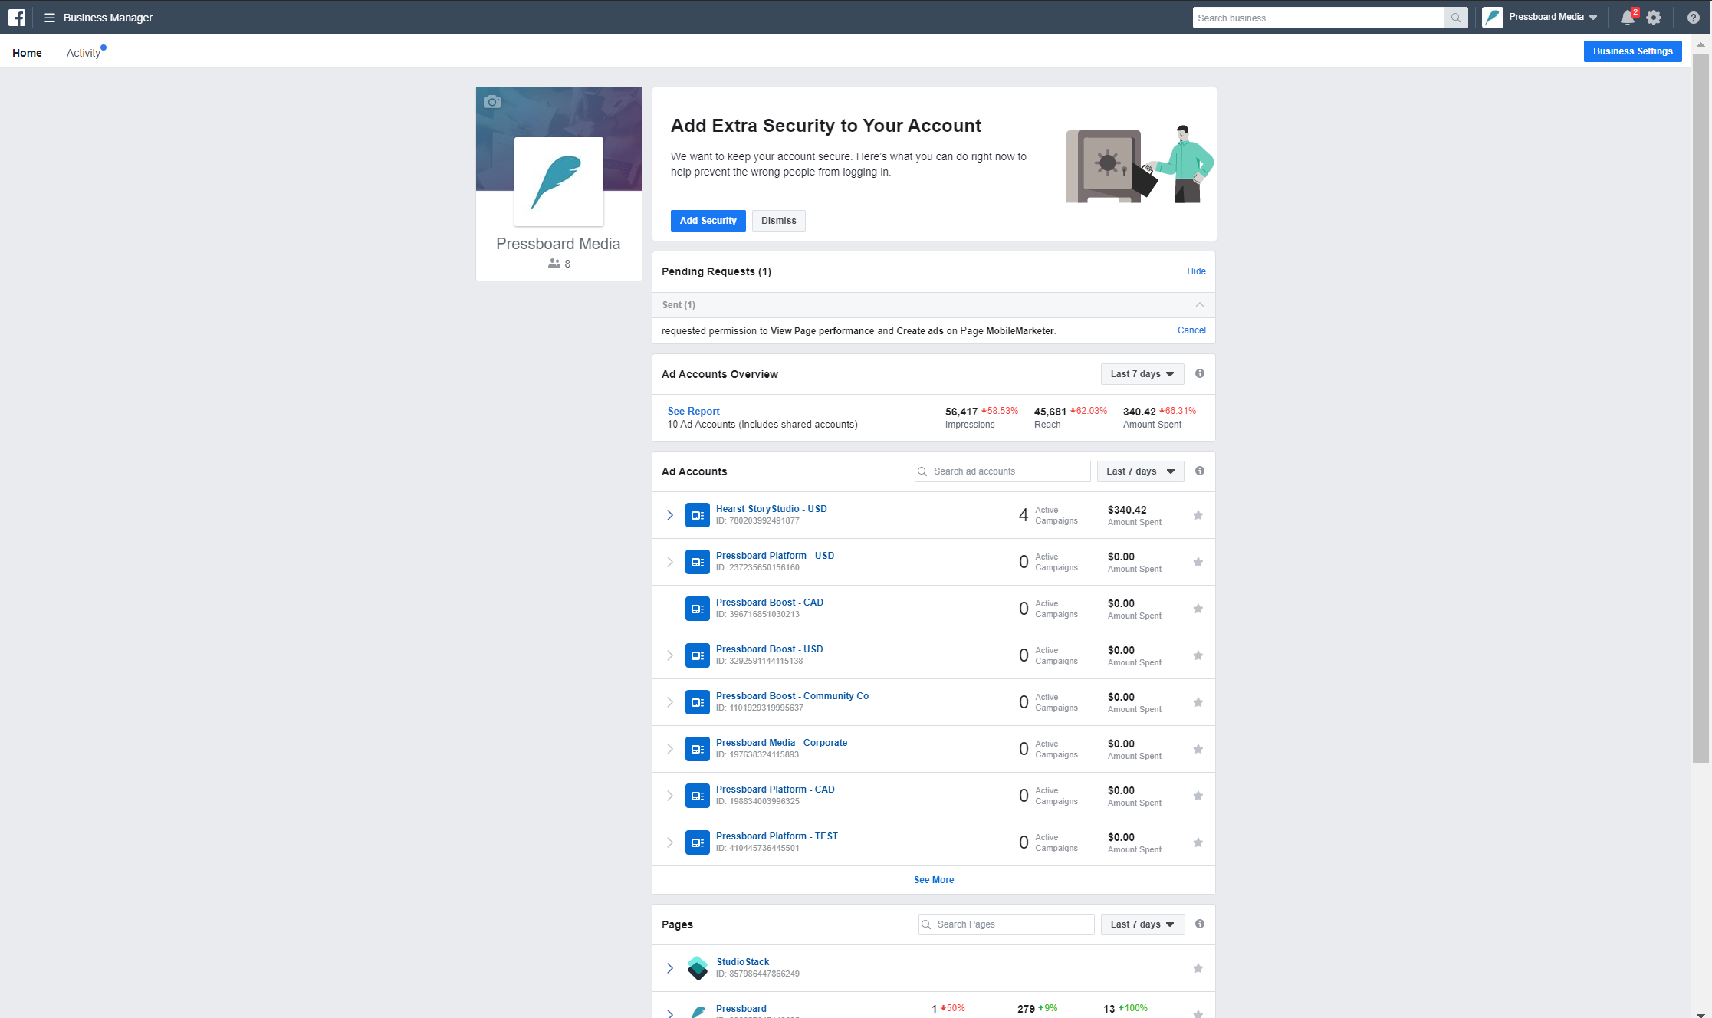Favorite the Pressboard Boost - CAD account star
The width and height of the screenshot is (1712, 1018).
tap(1198, 609)
